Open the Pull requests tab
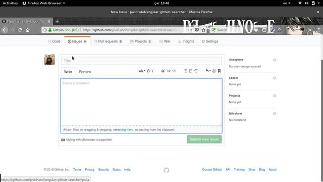 [108, 41]
